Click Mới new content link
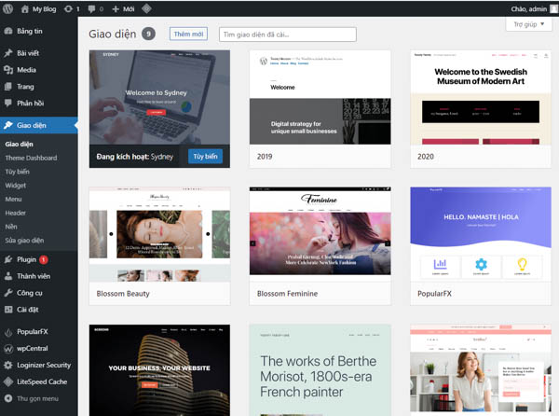Screen dimensions: 559x416 tap(129, 9)
